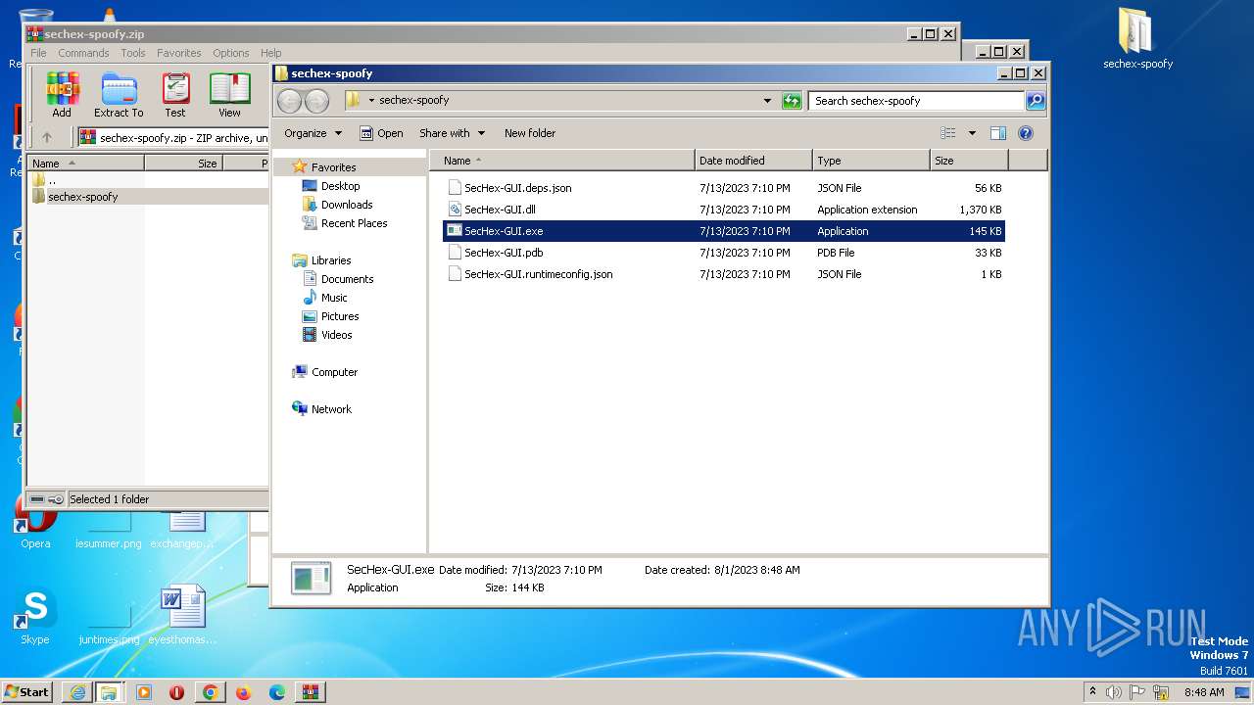Image resolution: width=1254 pixels, height=705 pixels.
Task: Click File Explorer taskbar icon
Action: point(109,692)
